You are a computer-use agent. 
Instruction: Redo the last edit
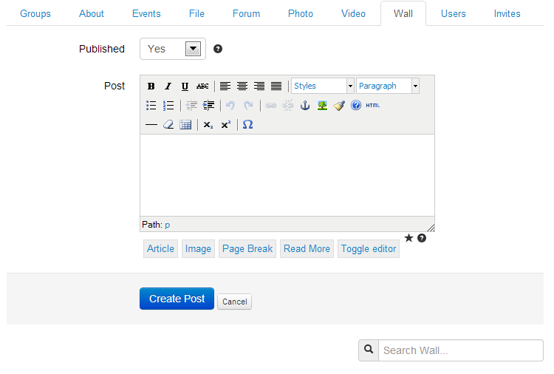click(248, 106)
